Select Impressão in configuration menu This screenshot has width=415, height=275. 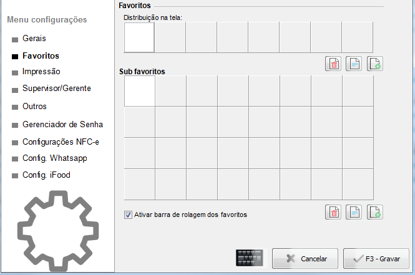[41, 71]
